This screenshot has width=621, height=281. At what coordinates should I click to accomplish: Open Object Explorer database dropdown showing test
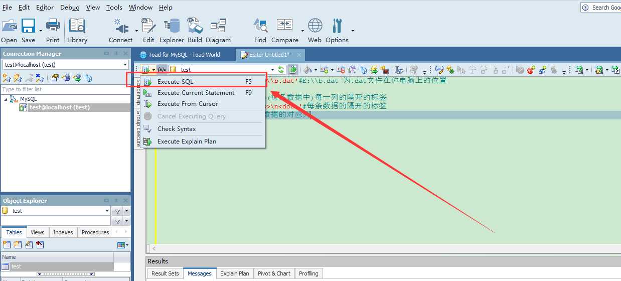pos(55,211)
